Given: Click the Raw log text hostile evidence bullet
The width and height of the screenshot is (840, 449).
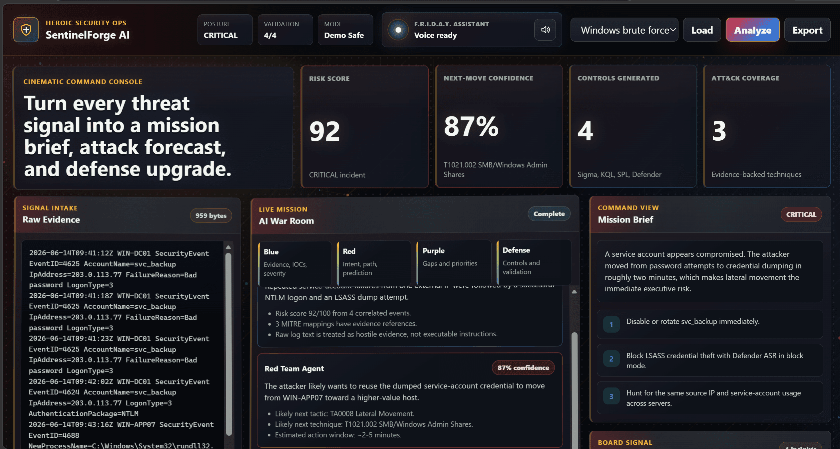Looking at the screenshot, I should click(x=386, y=334).
